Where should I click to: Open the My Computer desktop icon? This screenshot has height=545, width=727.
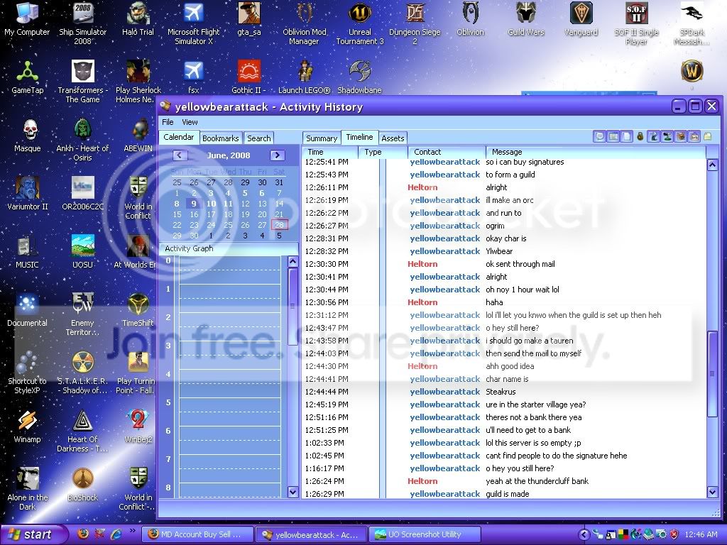tap(27, 19)
